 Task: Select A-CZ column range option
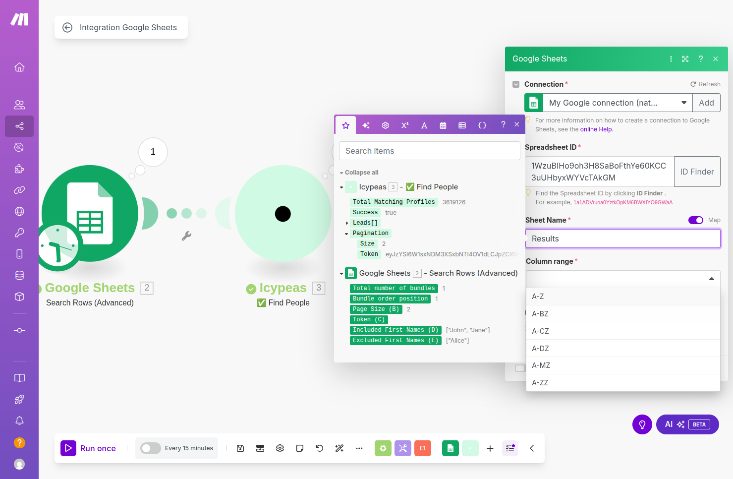click(623, 331)
